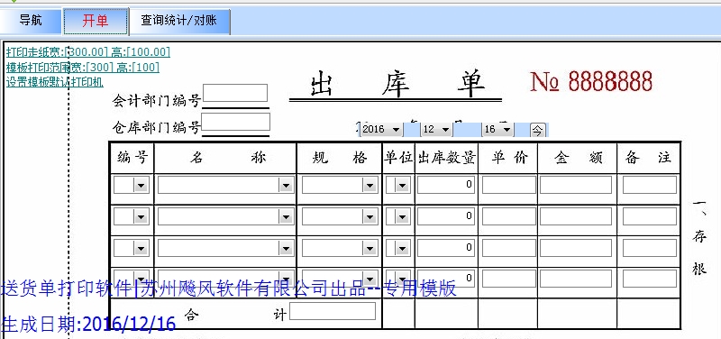The height and width of the screenshot is (339, 721).
Task: Click the 单价 field in third row
Action: click(508, 247)
